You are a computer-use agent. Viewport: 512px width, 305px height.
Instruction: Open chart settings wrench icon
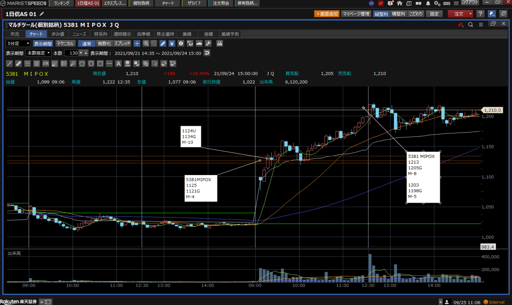208,43
